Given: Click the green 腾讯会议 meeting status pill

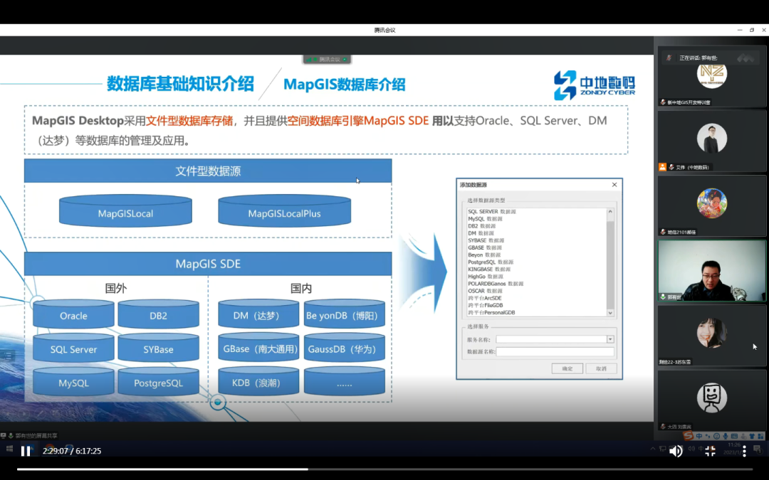Looking at the screenshot, I should (x=327, y=59).
